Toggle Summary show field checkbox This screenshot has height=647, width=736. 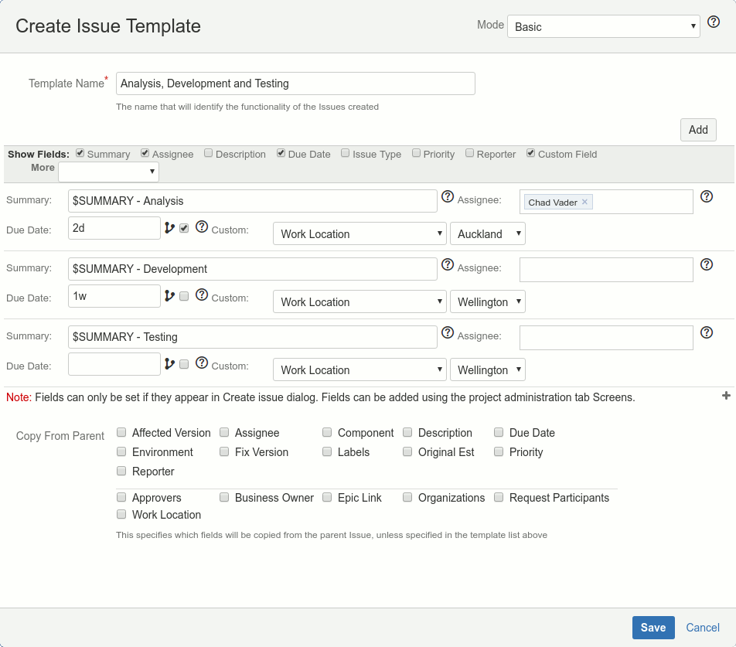click(80, 153)
